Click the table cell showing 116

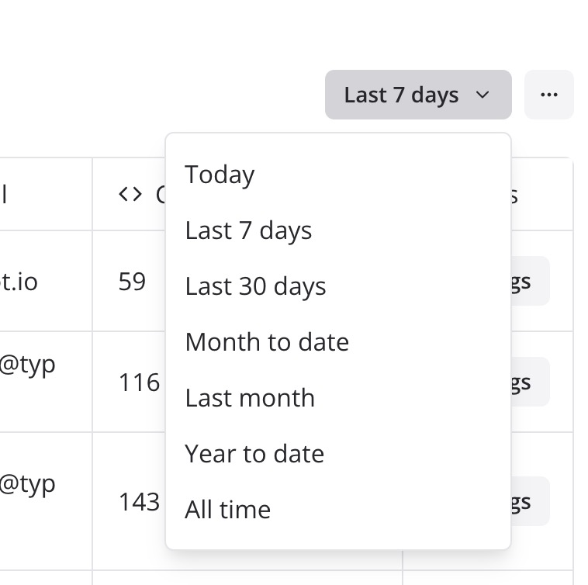[139, 382]
